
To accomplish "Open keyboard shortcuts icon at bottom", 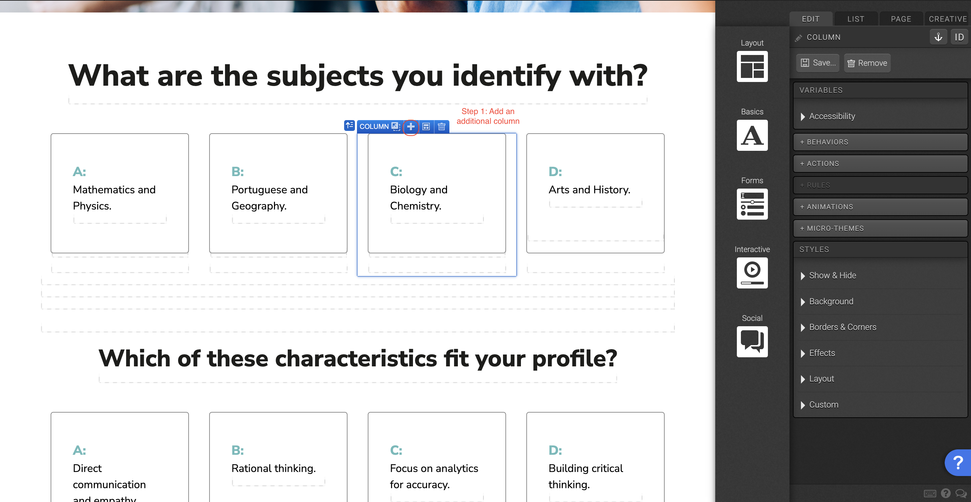I will click(x=930, y=493).
